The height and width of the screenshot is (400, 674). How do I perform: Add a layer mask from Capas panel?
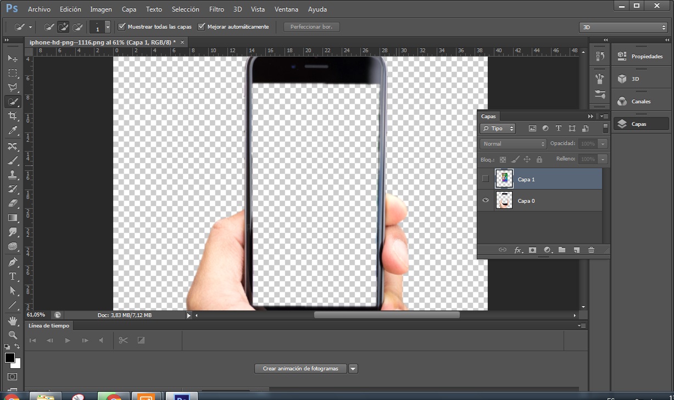[532, 250]
